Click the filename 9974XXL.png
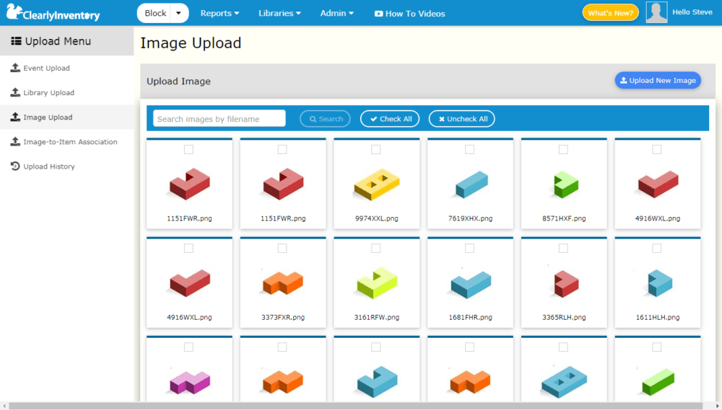Image resolution: width=722 pixels, height=410 pixels. (377, 218)
